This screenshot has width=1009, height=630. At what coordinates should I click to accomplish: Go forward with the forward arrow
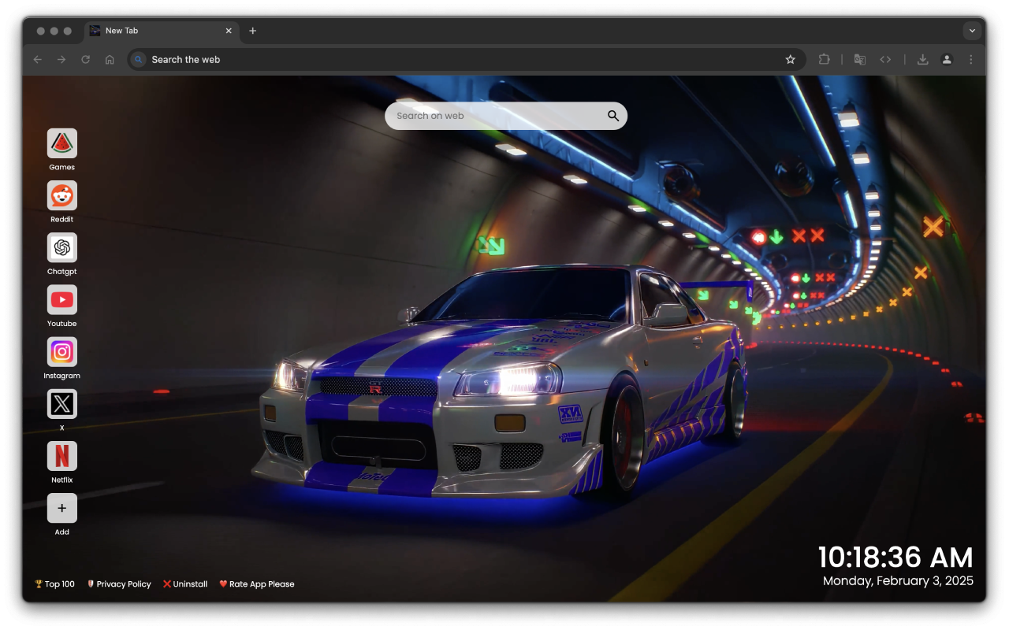click(61, 59)
